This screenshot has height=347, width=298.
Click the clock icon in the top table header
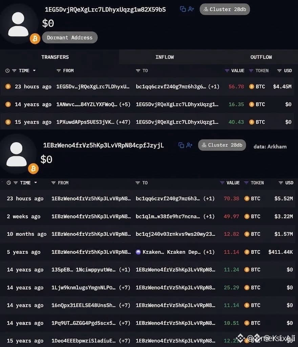[x=7, y=70]
